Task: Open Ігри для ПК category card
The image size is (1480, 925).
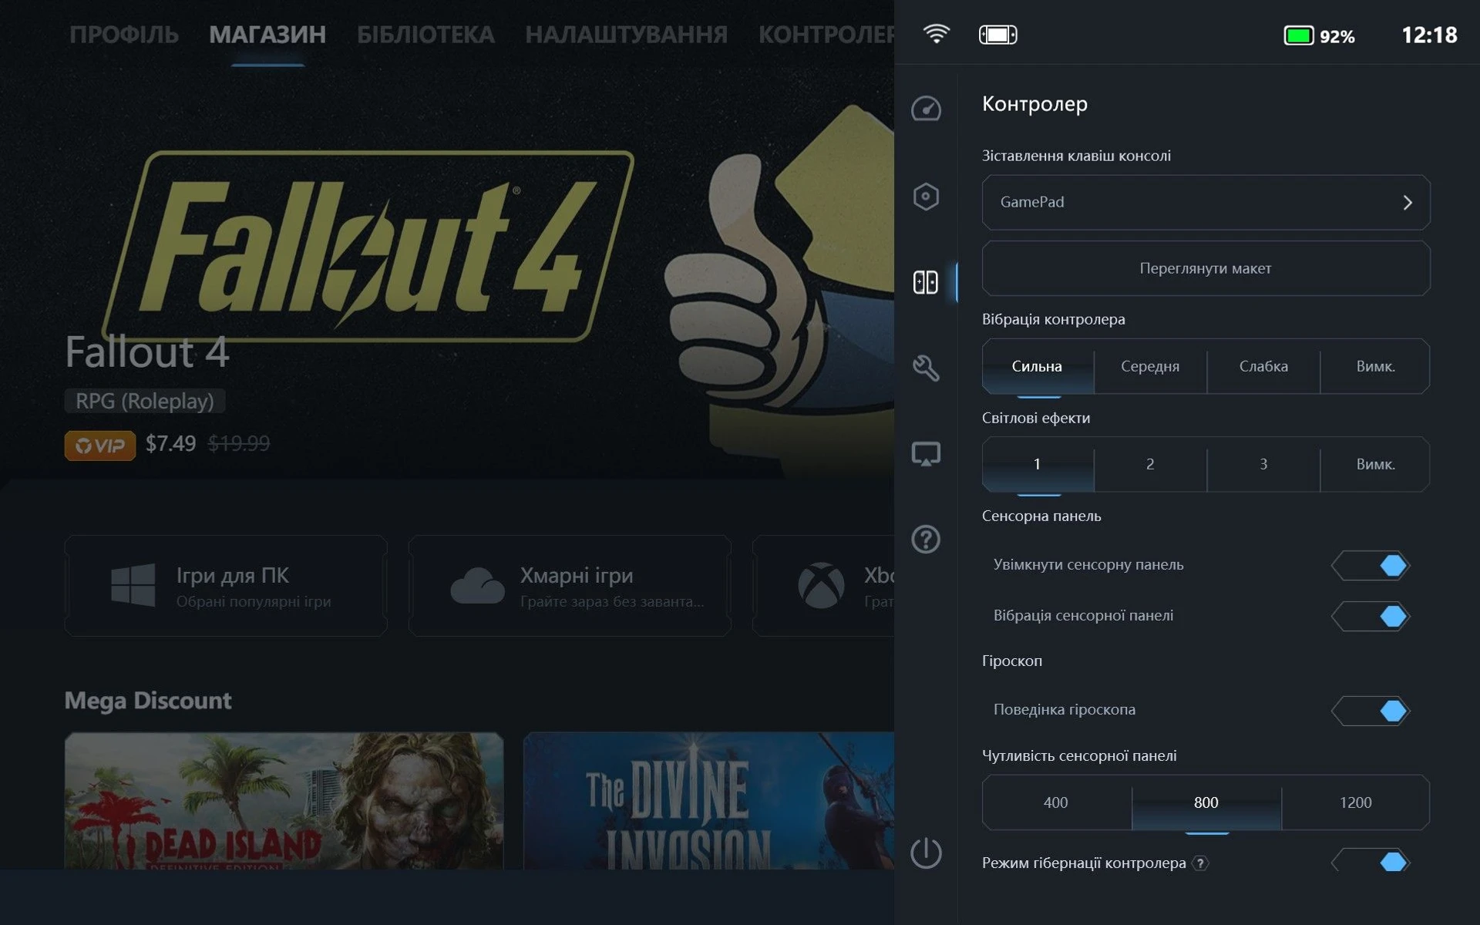Action: [x=226, y=586]
